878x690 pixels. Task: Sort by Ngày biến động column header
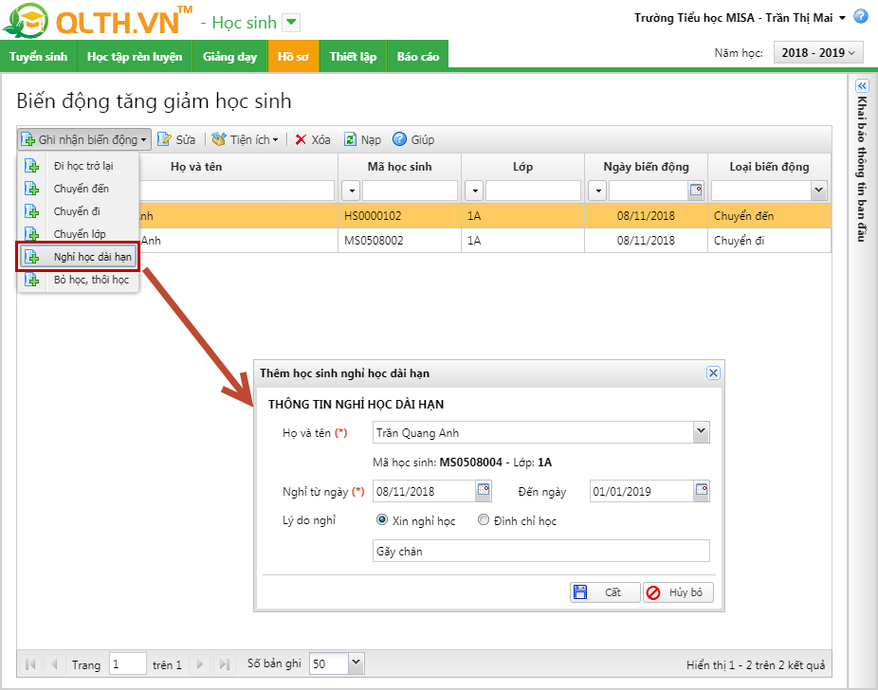[x=647, y=167]
